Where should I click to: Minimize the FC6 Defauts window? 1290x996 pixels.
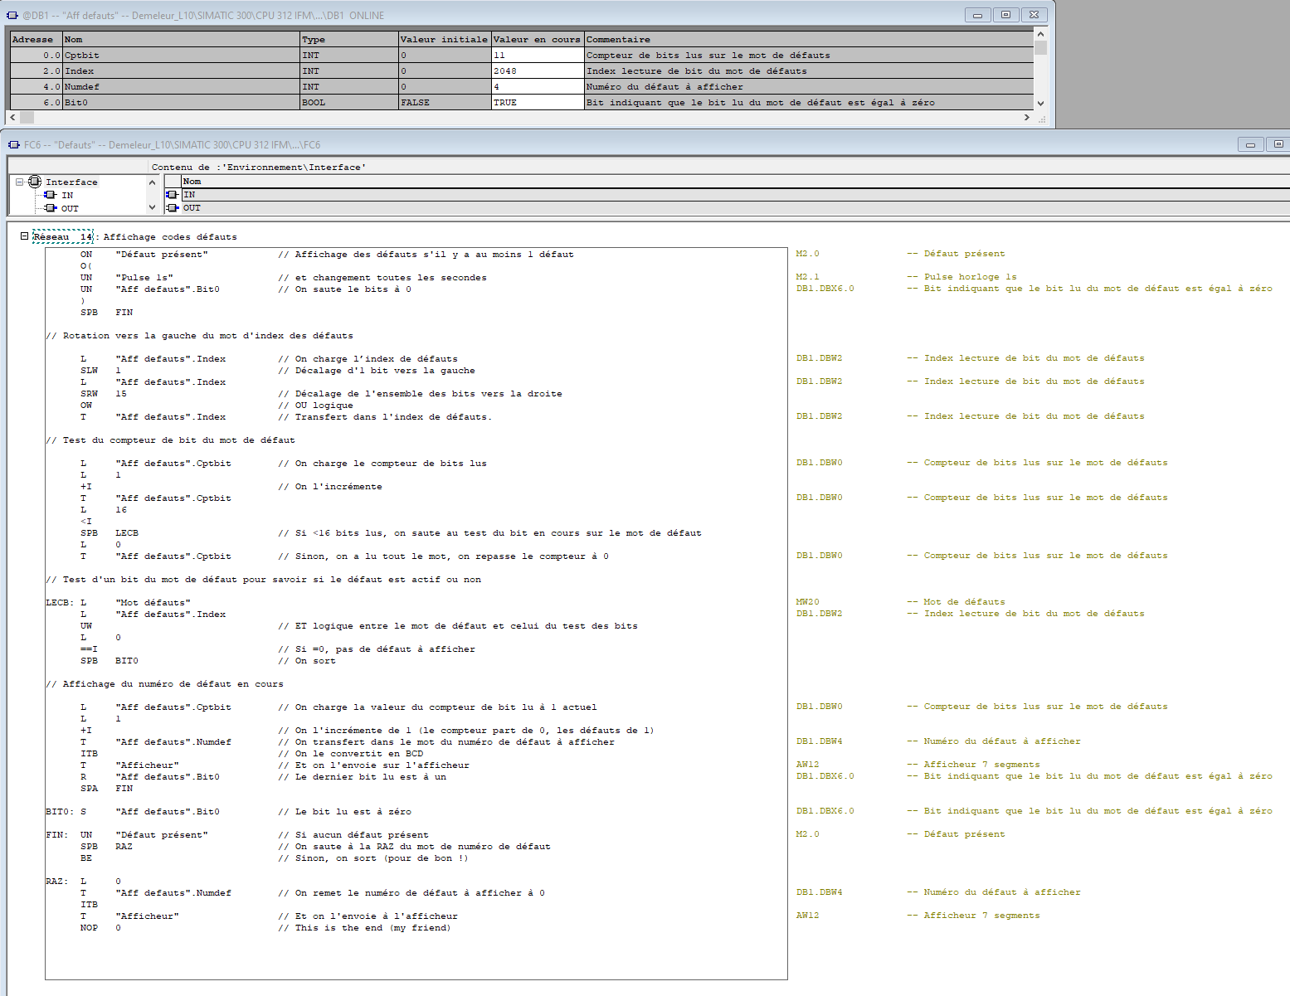[x=1250, y=144]
